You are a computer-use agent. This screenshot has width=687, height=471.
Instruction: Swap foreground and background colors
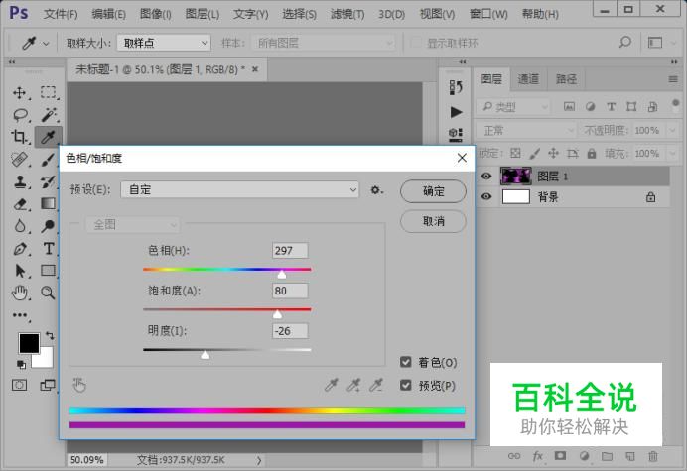[x=50, y=336]
